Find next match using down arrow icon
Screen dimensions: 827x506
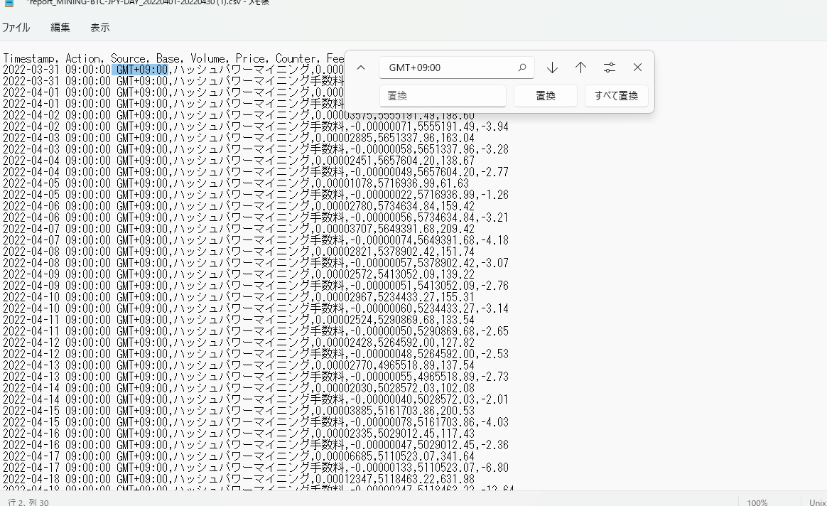[552, 67]
